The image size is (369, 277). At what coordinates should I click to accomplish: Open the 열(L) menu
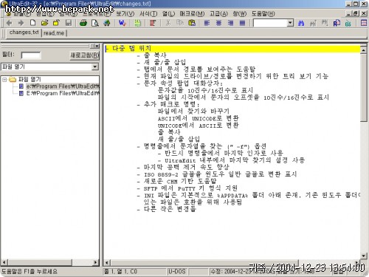[168, 13]
